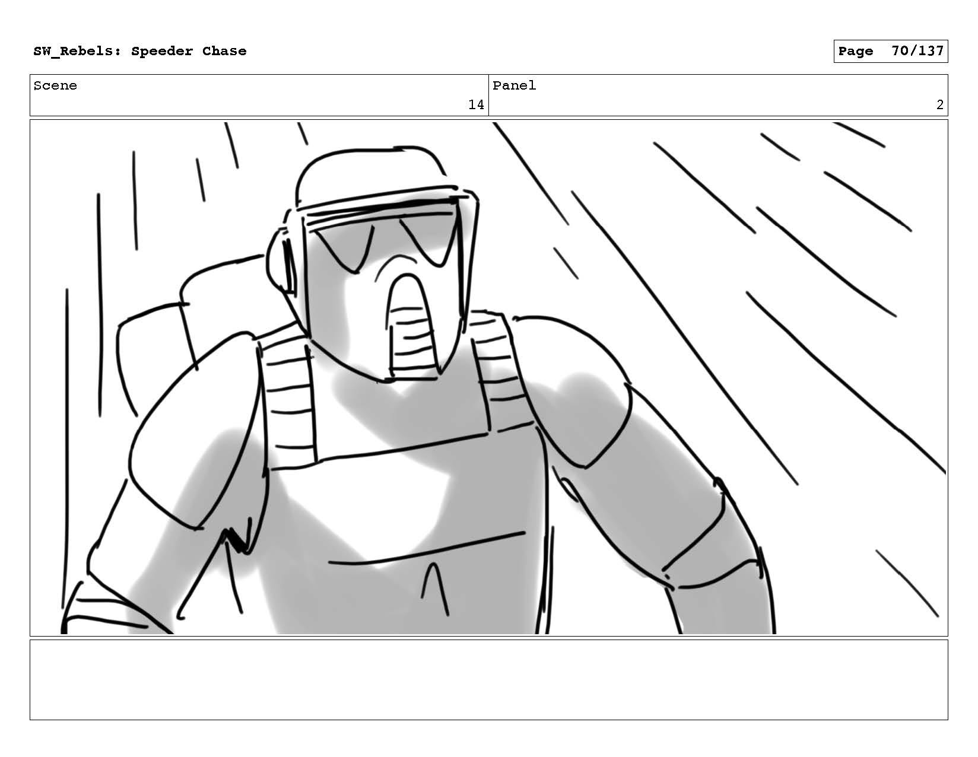Click the panel number '2'
The width and height of the screenshot is (978, 757).
(x=940, y=105)
